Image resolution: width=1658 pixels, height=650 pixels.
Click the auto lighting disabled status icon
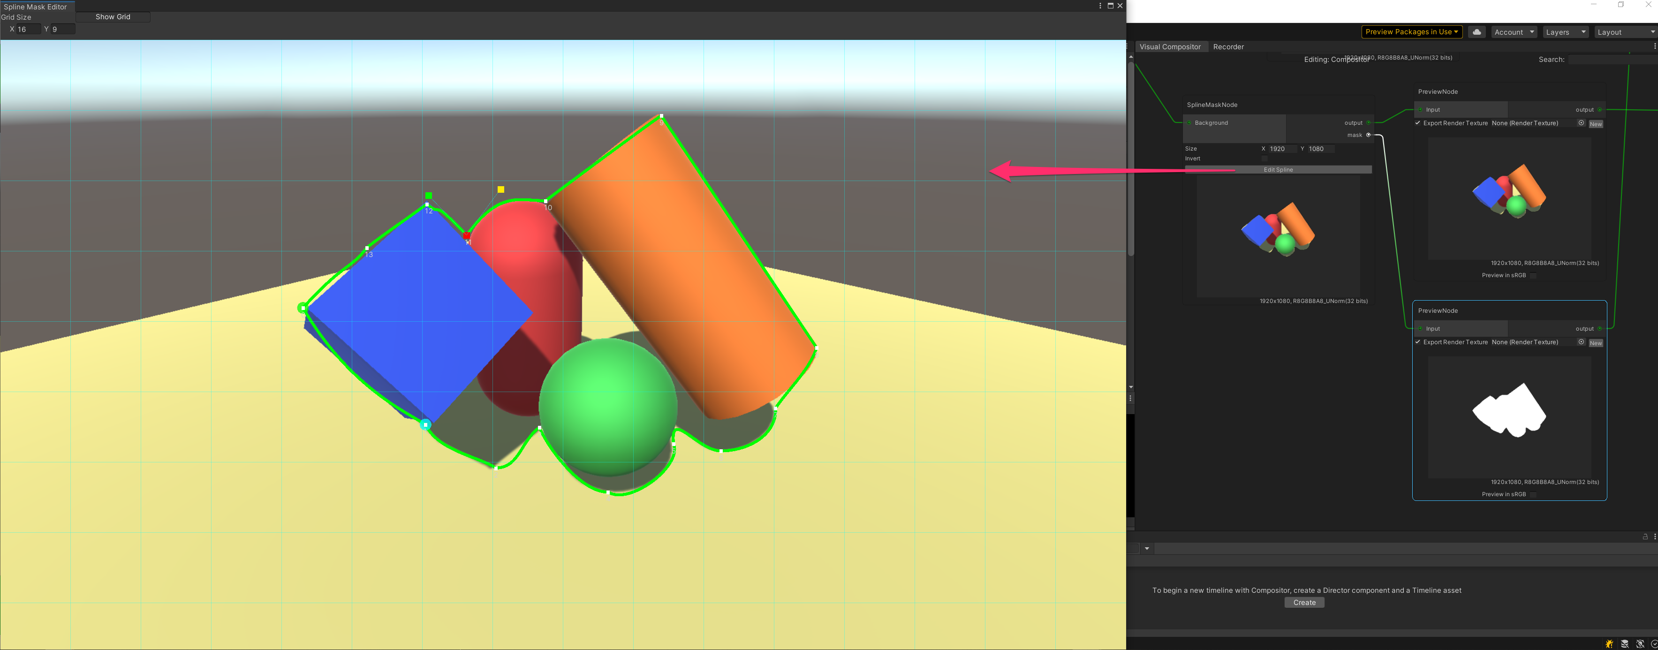(1640, 643)
